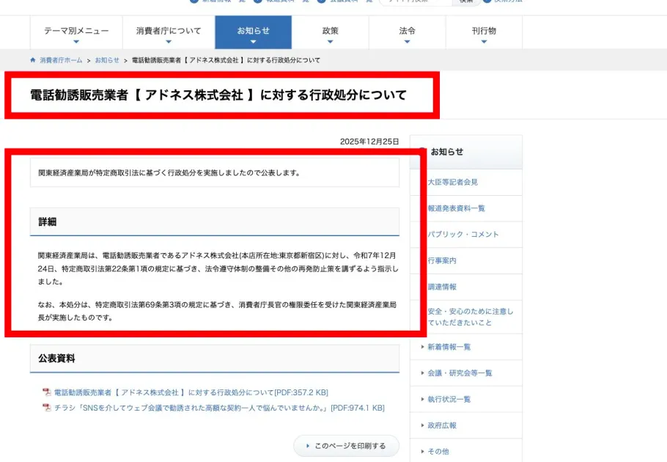Image resolution: width=667 pixels, height=462 pixels.
Task: Expand the dropdown arrow under 政策
Action: pyautogui.click(x=330, y=42)
